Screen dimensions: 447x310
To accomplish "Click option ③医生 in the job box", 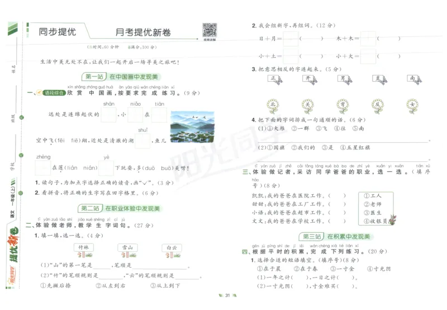I will [x=373, y=213].
